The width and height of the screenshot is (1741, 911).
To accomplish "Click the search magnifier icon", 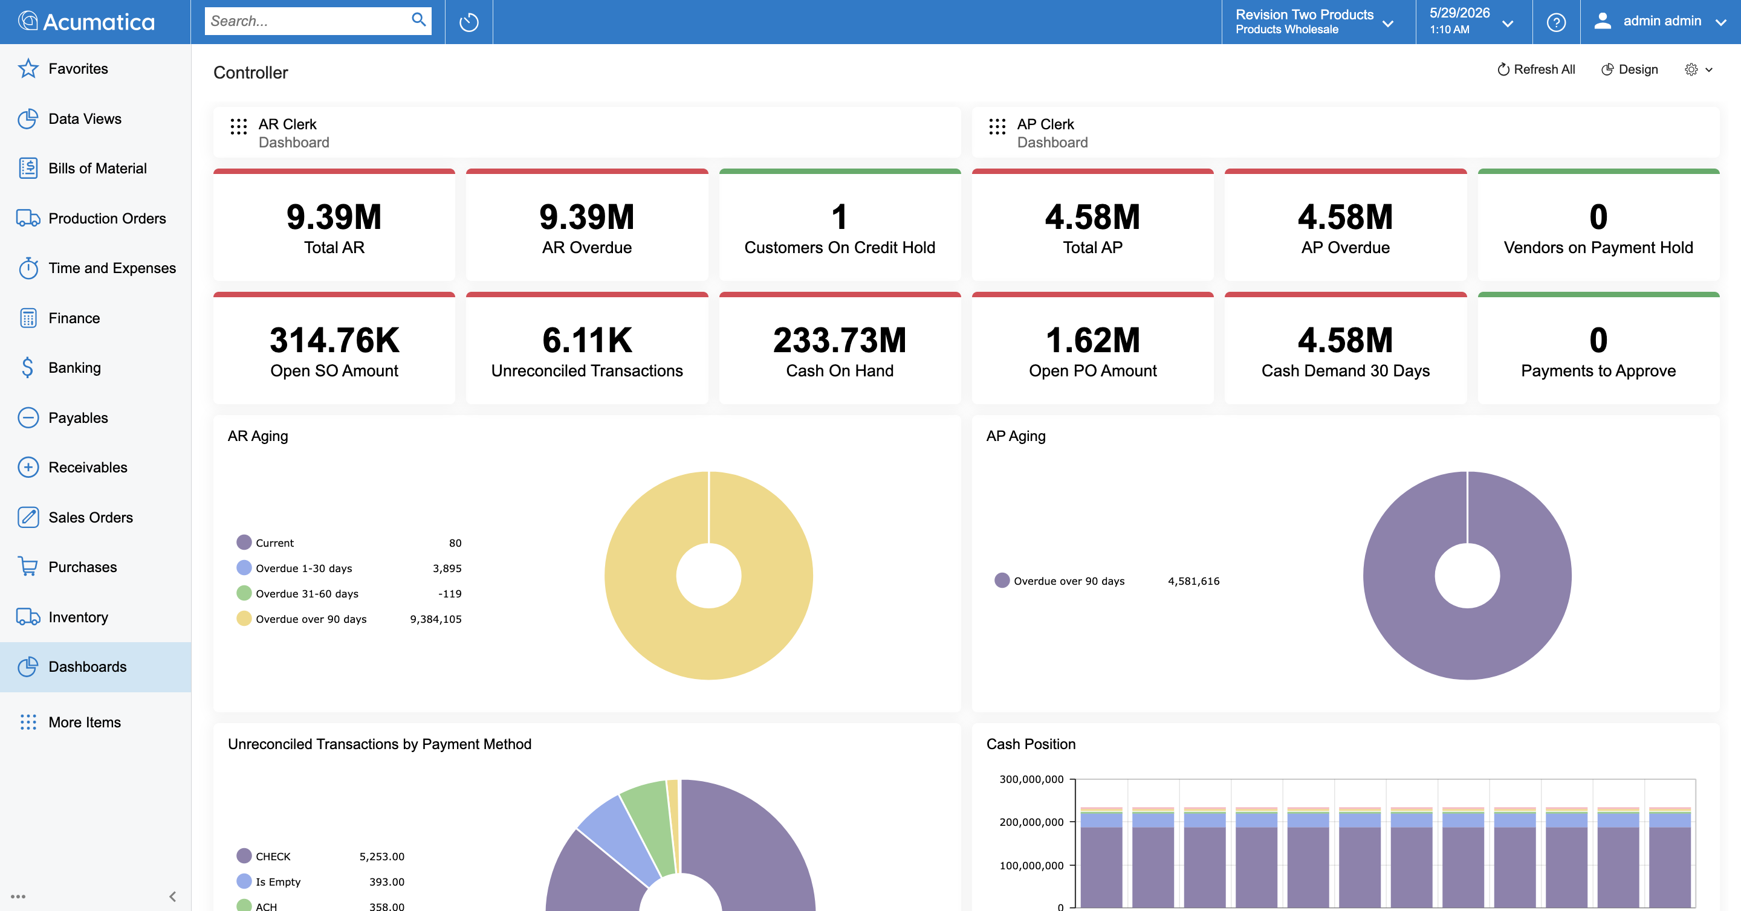I will [419, 21].
